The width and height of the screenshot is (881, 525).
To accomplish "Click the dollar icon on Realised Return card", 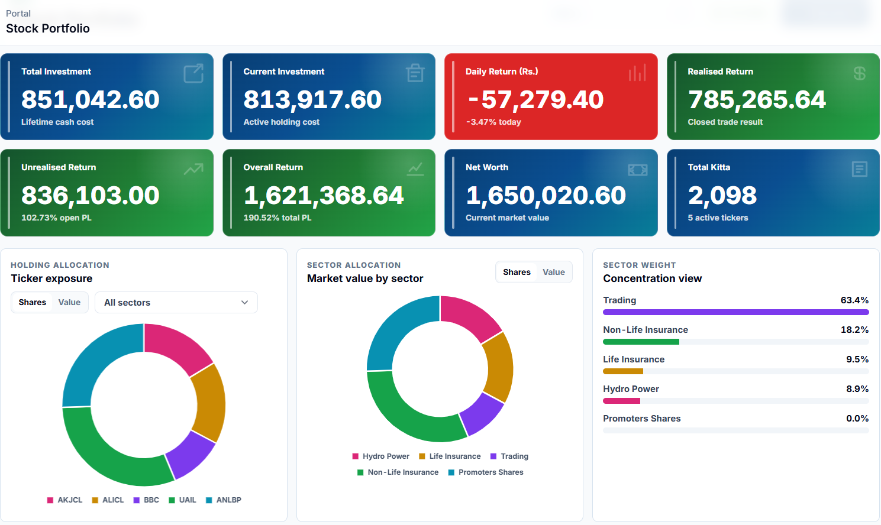I will pyautogui.click(x=860, y=73).
